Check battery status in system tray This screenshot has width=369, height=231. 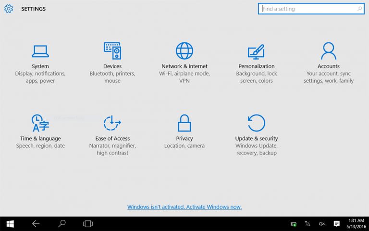pos(294,224)
